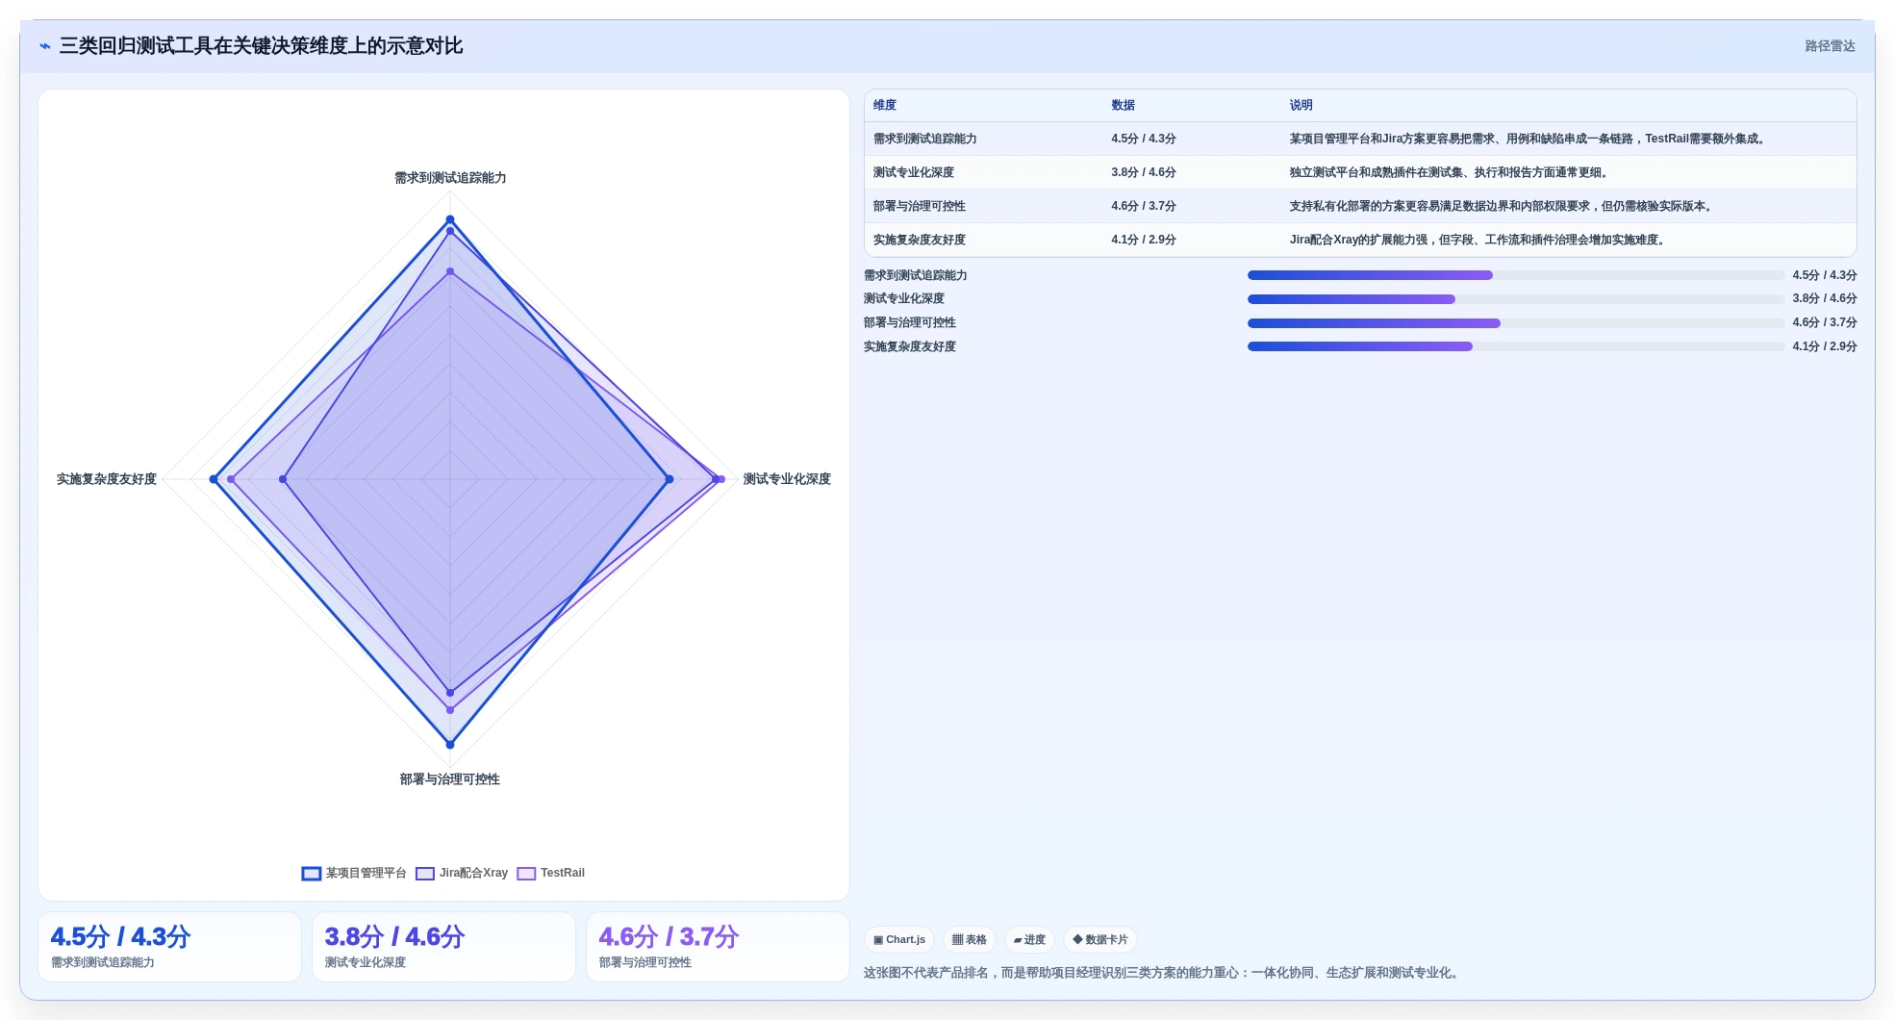Click the radar axis label 部署与治理可控性
The height and width of the screenshot is (1020, 1895).
[x=450, y=779]
